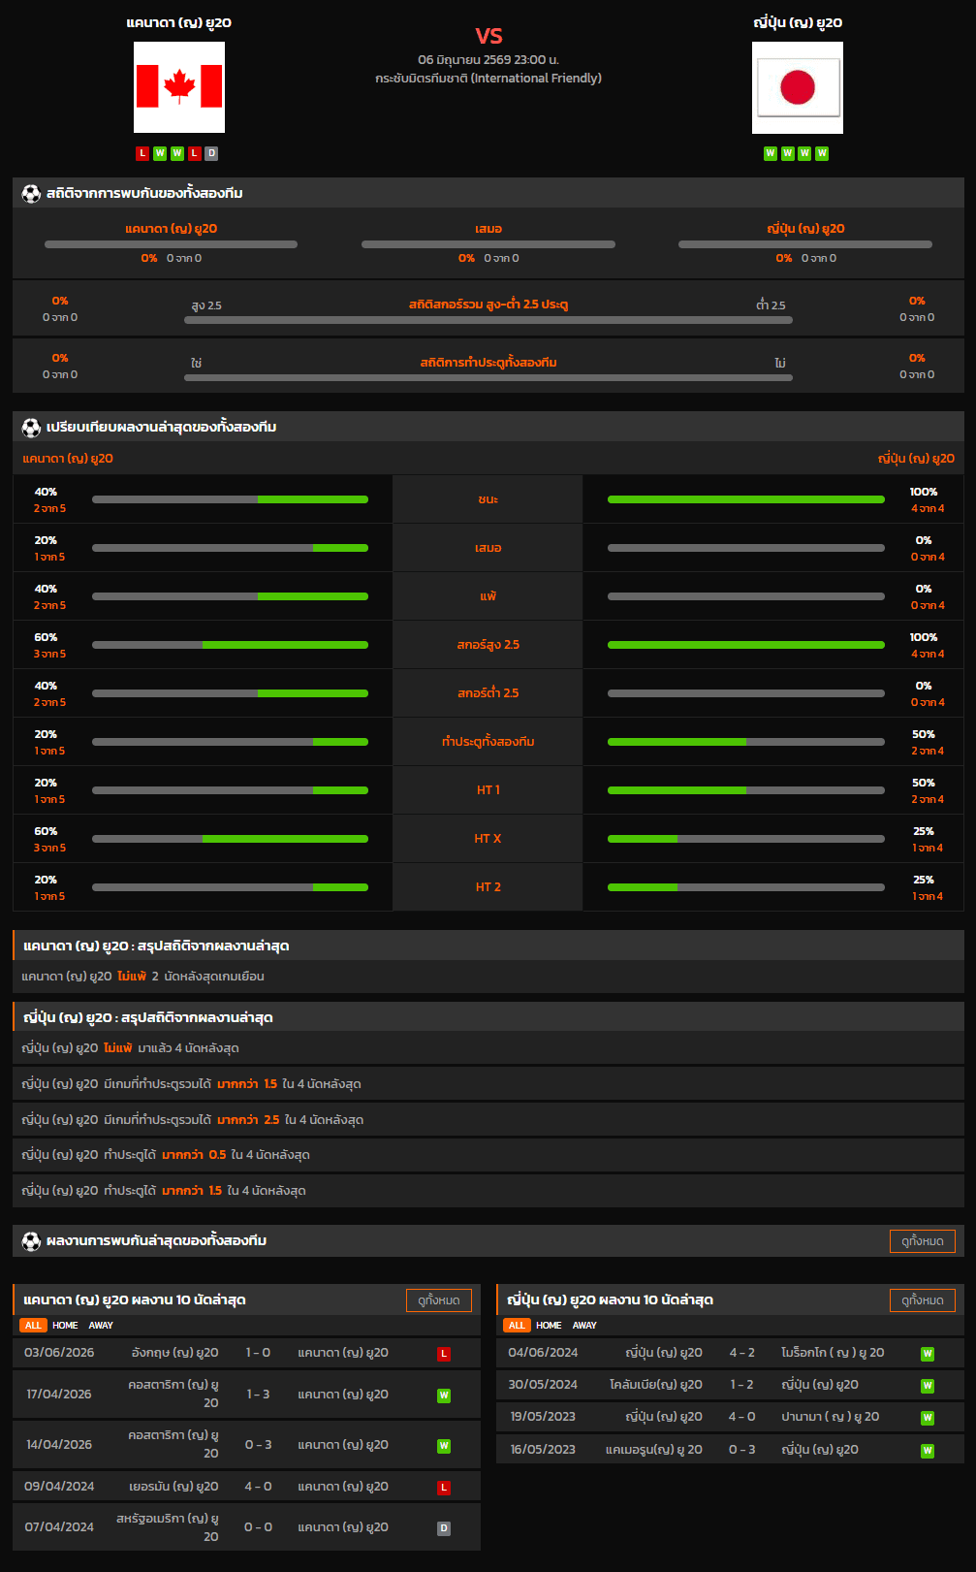Click the สกอร์สูง 2.5 comparison label
Image resolution: width=976 pixels, height=1572 pixels.
[x=488, y=645]
